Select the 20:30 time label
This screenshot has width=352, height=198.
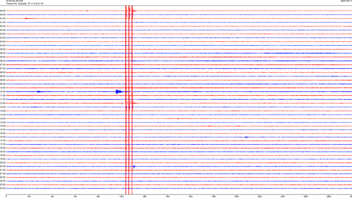coord(3,166)
